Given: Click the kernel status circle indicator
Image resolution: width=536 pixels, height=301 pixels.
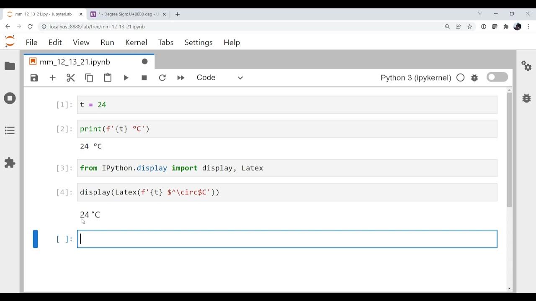Looking at the screenshot, I should (x=460, y=78).
